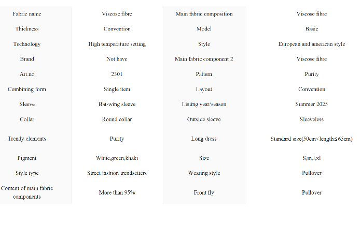Select the "High temperature setting" value
The image size is (361, 225).
(x=117, y=44)
